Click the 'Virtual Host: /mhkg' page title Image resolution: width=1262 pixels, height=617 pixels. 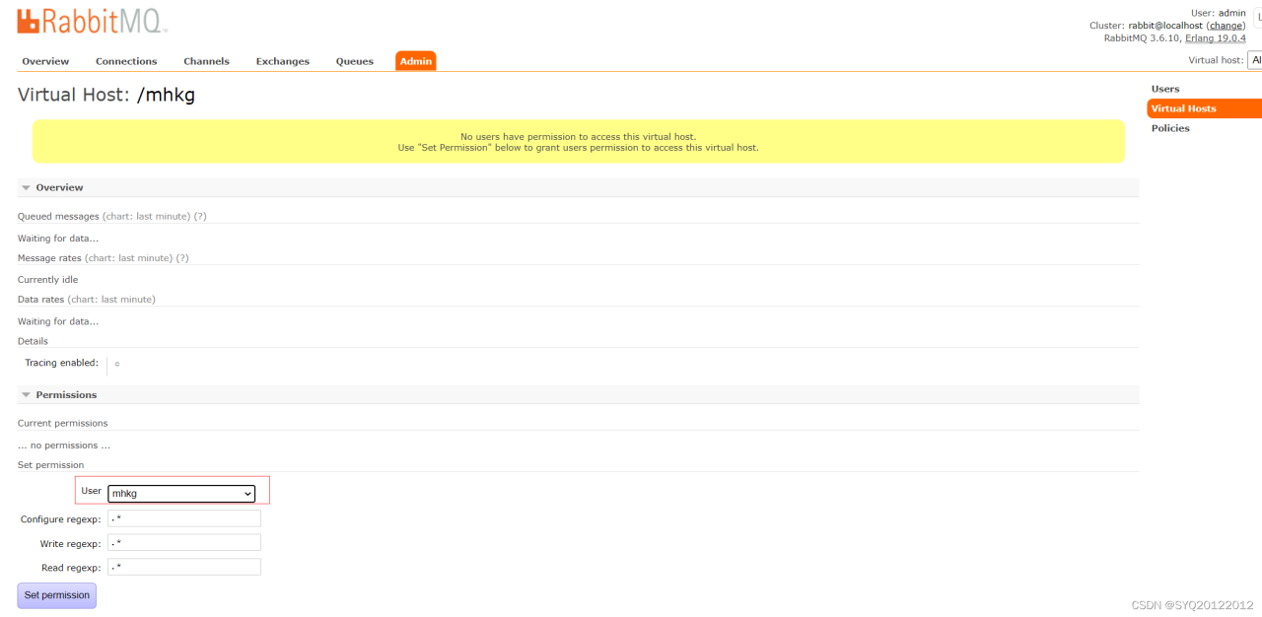pos(106,96)
